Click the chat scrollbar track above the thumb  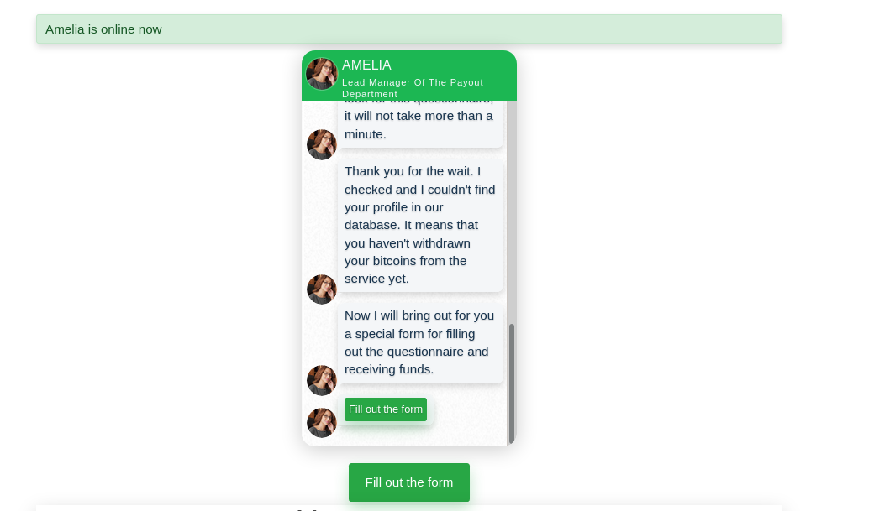(511, 210)
